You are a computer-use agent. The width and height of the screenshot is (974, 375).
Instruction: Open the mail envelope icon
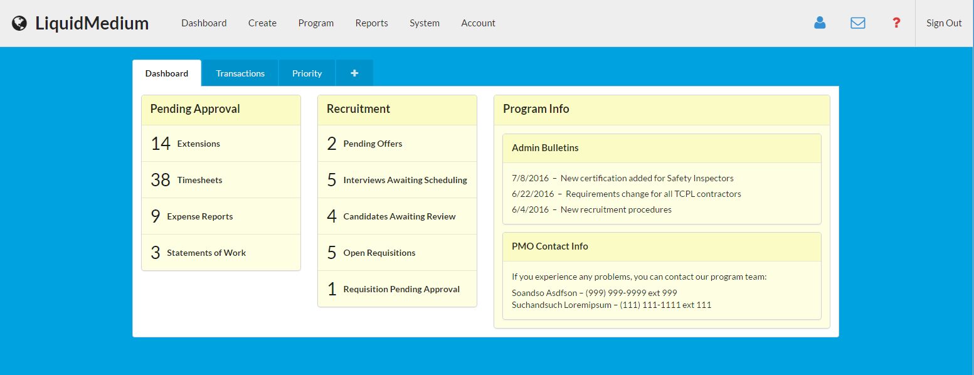[x=857, y=23]
